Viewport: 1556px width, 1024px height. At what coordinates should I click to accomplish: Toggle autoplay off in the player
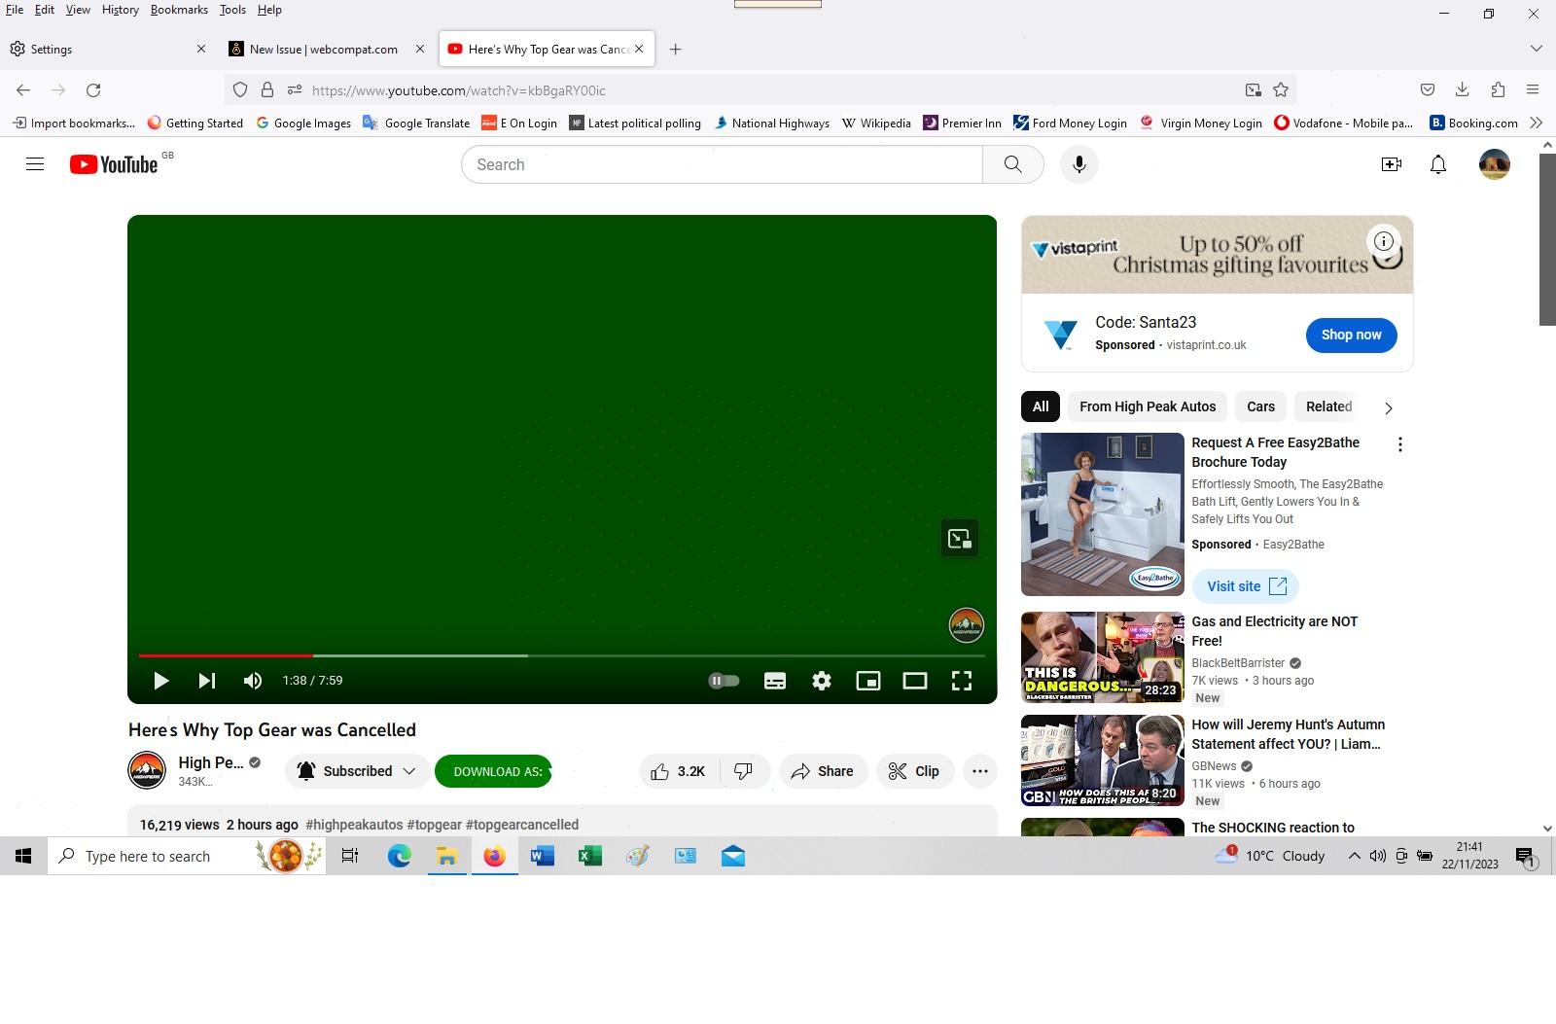coord(724,681)
